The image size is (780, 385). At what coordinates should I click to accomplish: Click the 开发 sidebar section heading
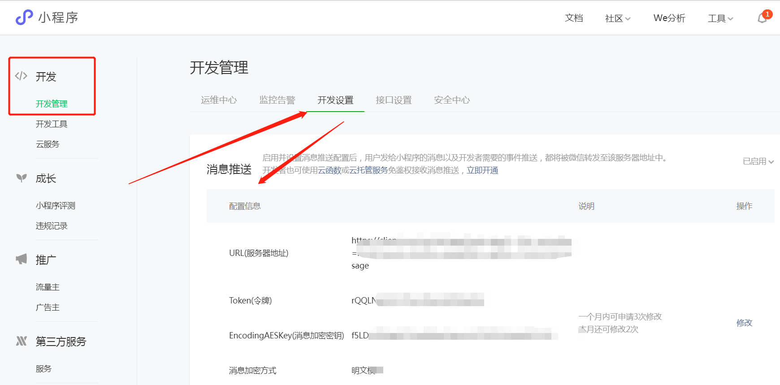[46, 77]
